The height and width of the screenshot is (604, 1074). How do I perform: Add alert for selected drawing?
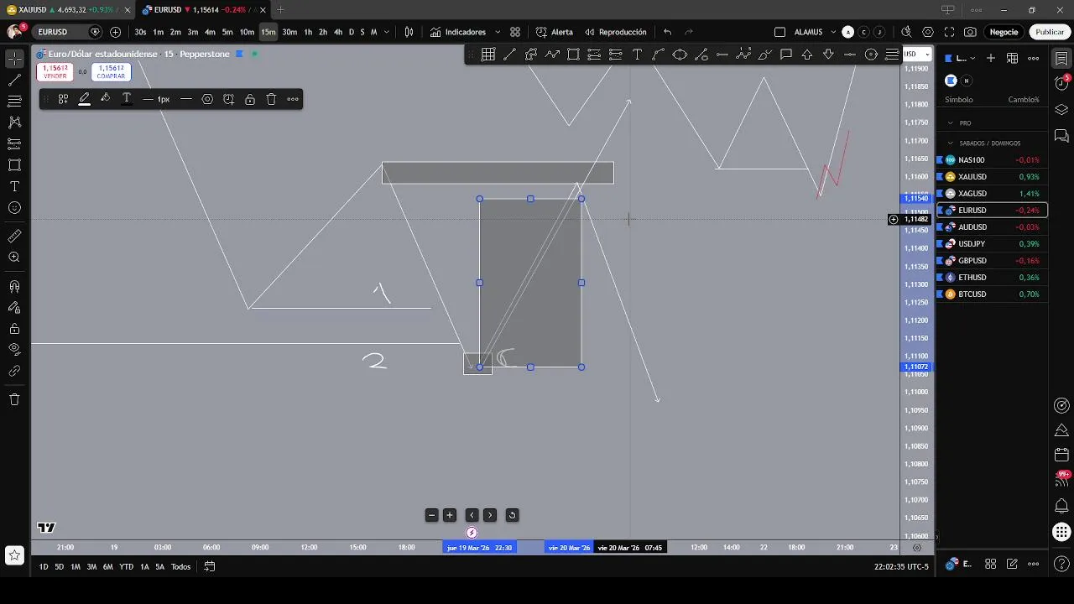(x=228, y=99)
